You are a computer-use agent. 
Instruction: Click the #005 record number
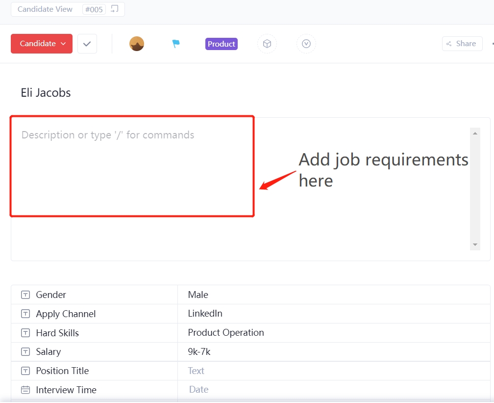point(94,9)
